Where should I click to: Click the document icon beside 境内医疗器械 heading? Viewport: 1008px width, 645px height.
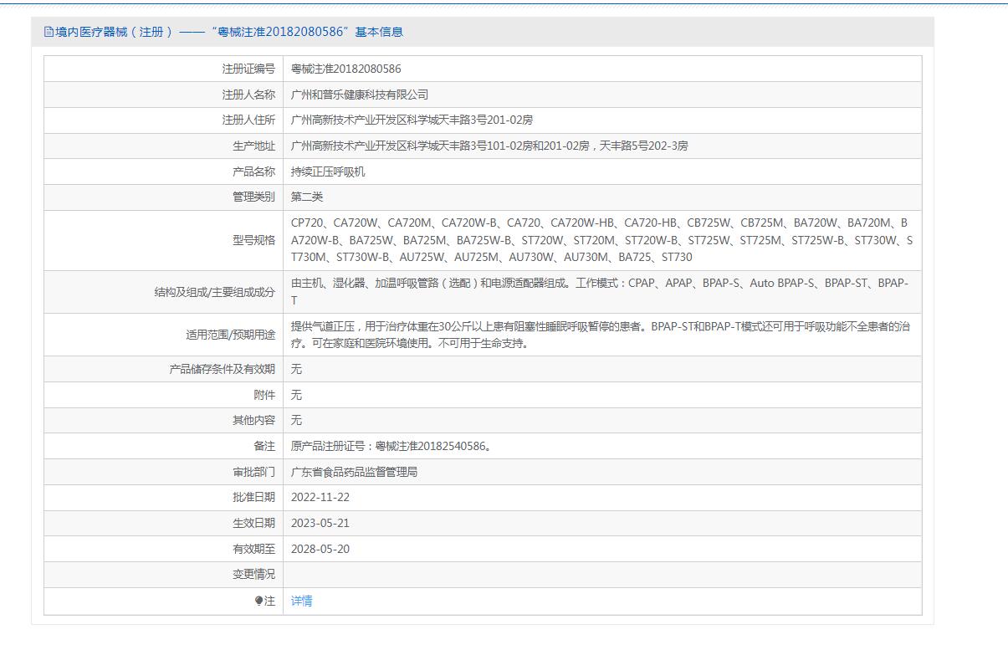click(x=49, y=32)
